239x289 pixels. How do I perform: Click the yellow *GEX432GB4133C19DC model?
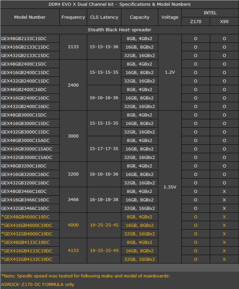[27, 259]
